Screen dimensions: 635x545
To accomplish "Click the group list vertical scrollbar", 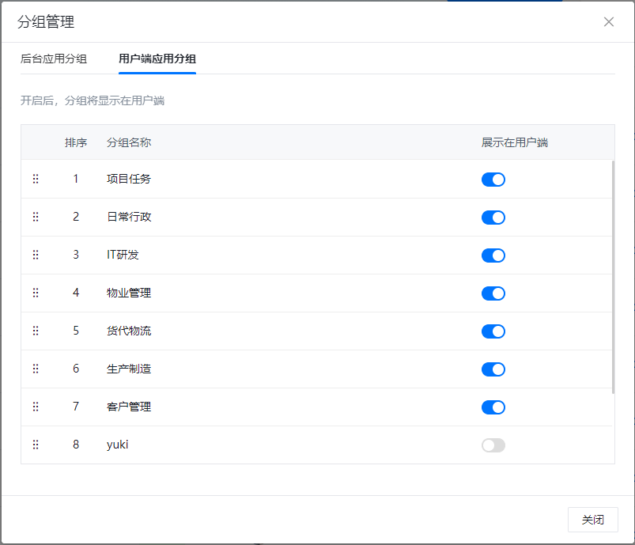I will coord(613,277).
